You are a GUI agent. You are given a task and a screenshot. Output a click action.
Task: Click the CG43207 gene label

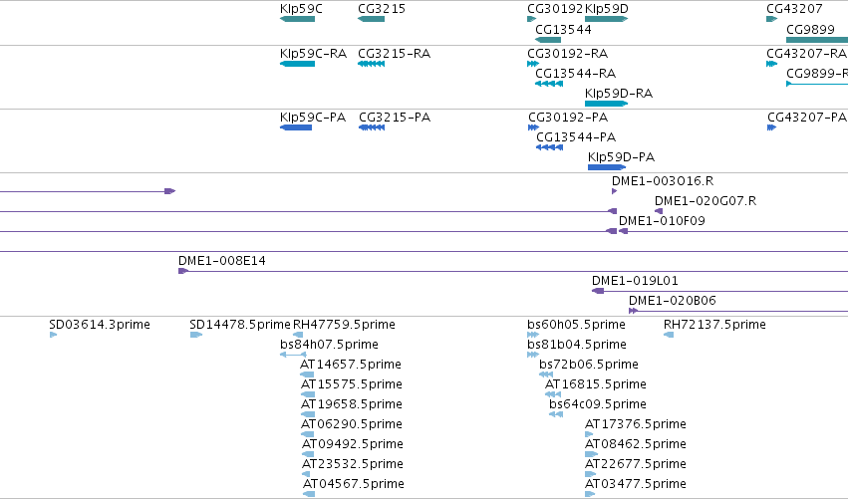(794, 9)
